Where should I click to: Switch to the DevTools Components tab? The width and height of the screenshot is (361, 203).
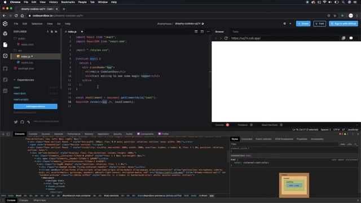coord(146,134)
